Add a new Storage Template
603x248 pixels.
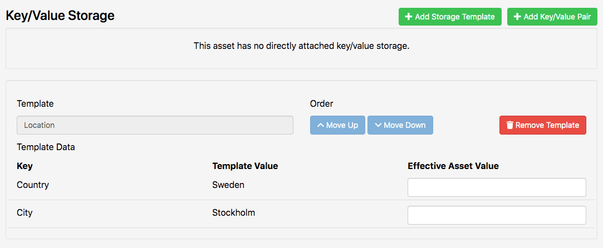(x=450, y=17)
